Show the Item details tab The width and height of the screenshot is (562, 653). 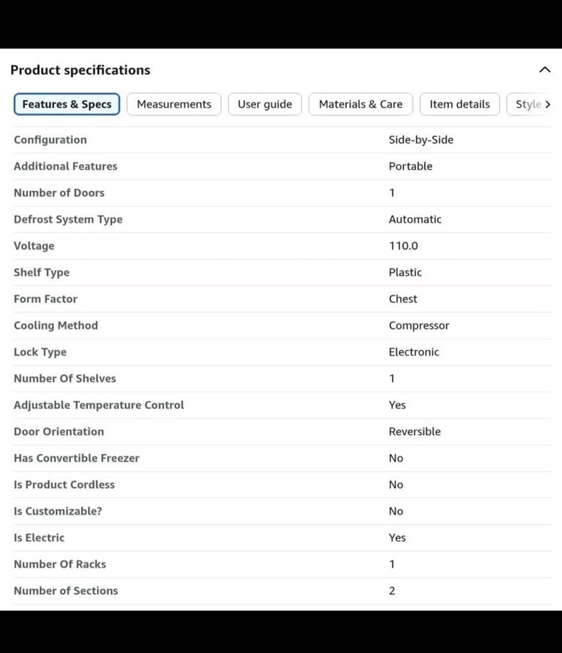pos(459,104)
